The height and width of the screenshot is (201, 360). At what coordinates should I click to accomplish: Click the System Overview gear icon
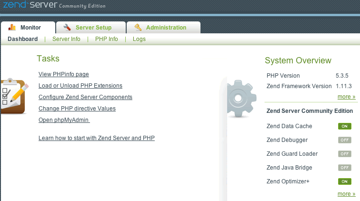241,99
